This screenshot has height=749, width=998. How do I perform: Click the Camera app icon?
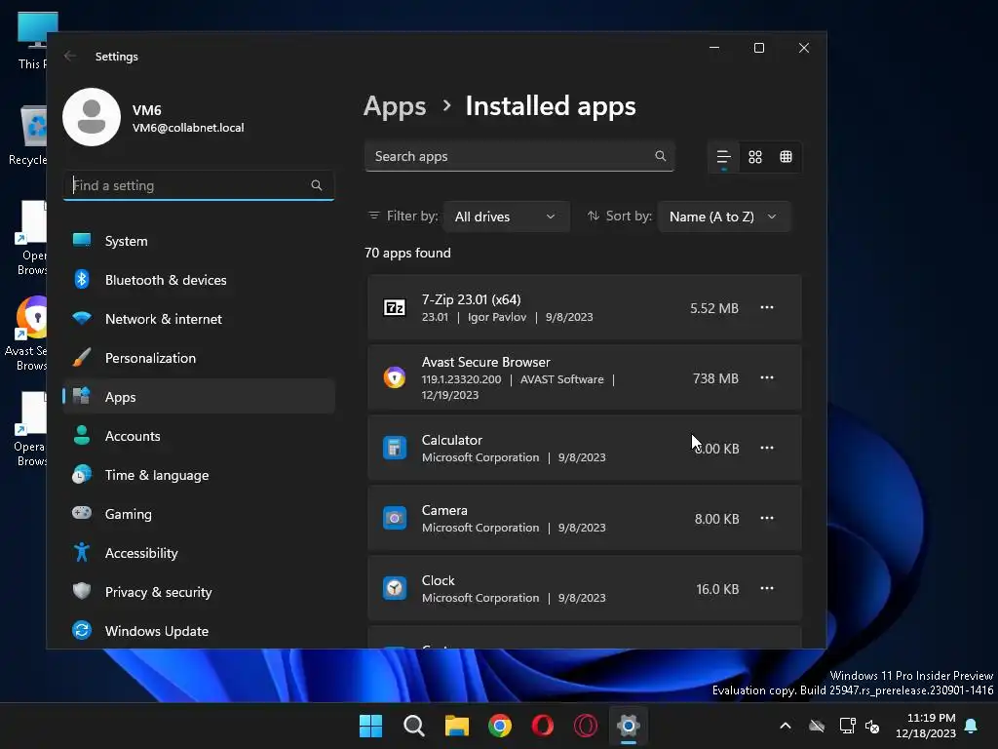tap(395, 518)
